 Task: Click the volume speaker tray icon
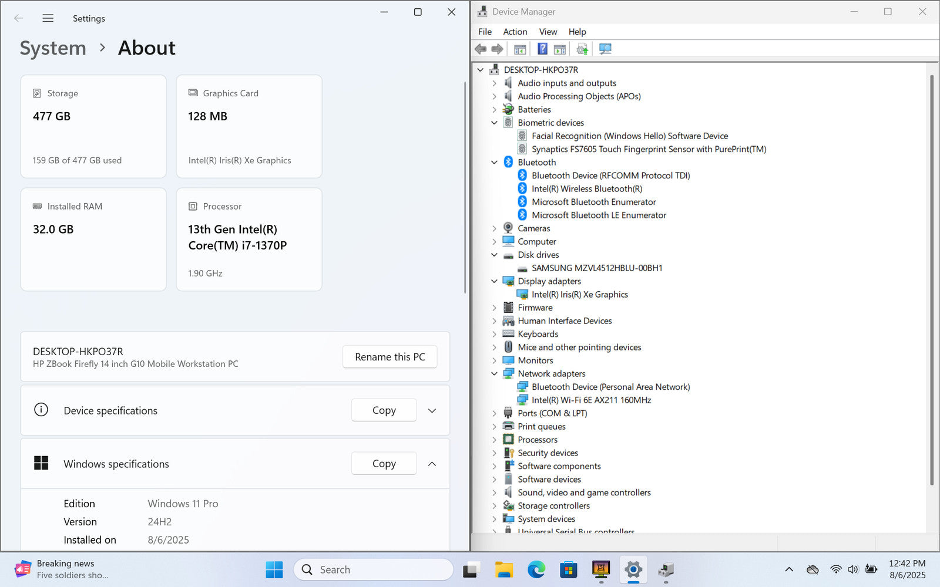[853, 569]
